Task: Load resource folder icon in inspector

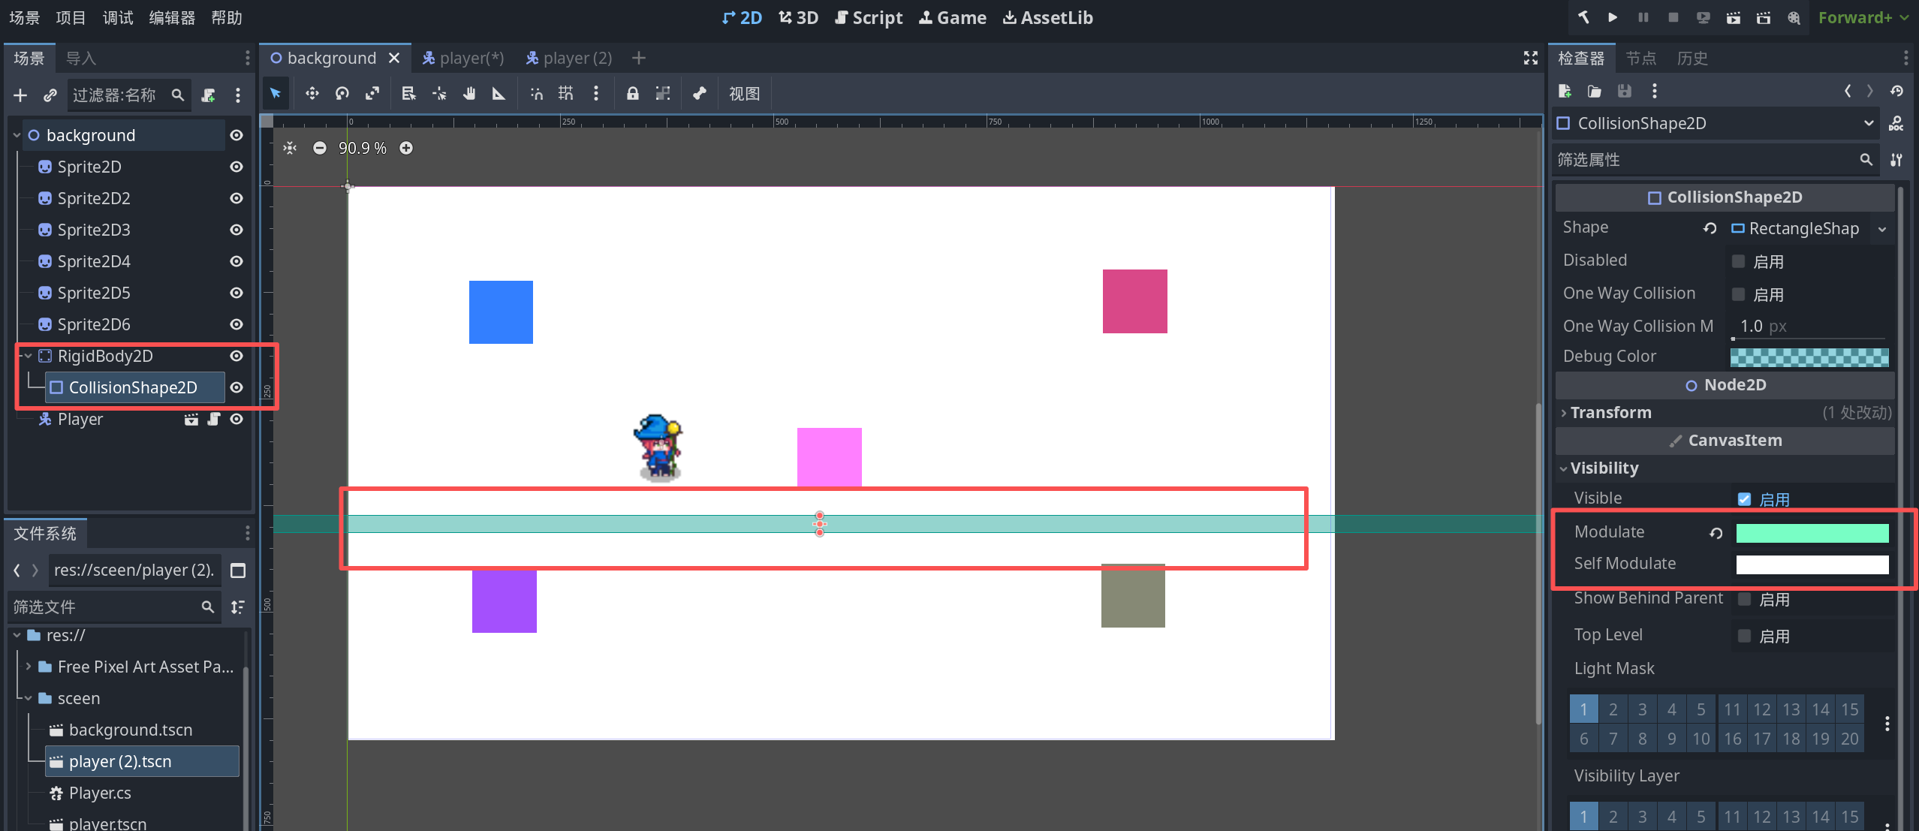Action: tap(1595, 91)
